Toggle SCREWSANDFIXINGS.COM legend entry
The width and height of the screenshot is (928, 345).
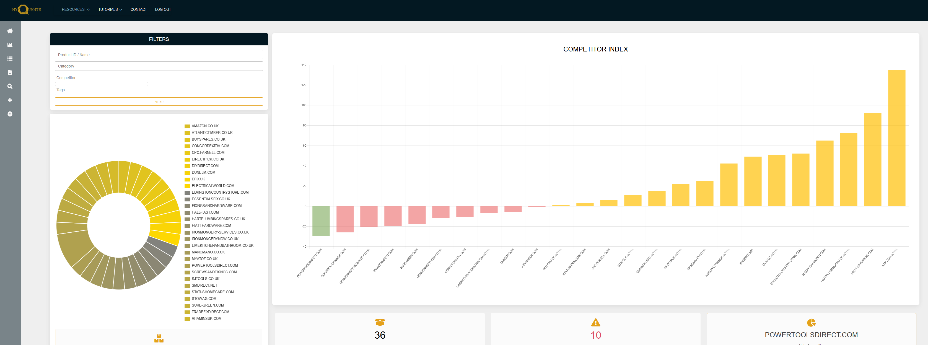(211, 272)
